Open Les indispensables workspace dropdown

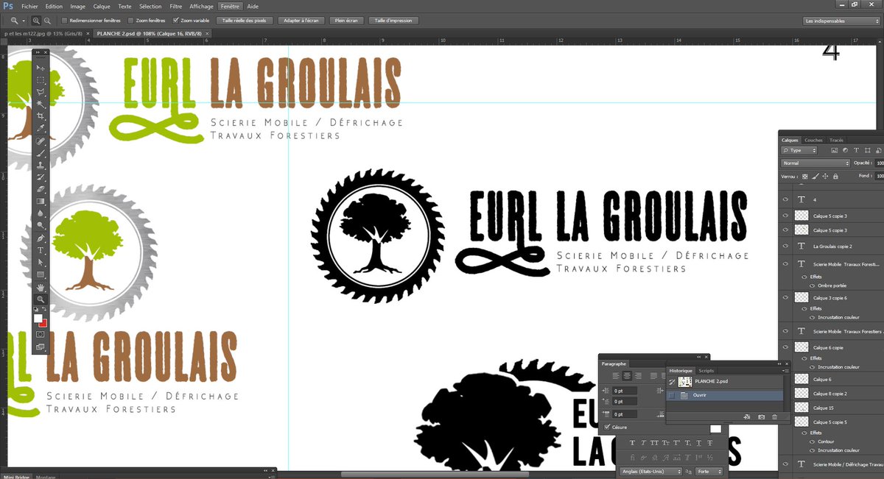841,21
